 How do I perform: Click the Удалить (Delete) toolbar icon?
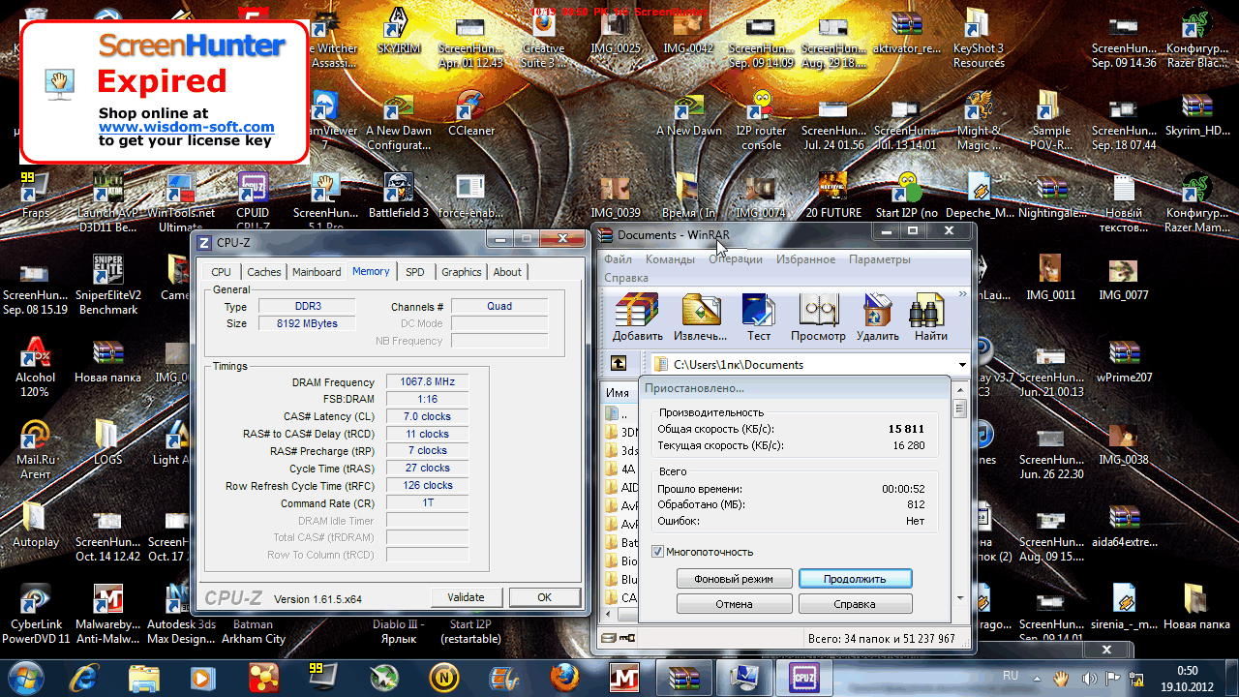coord(877,312)
